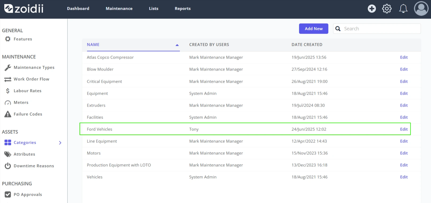Select Production Equipment with LOTO name
431x203 pixels.
(x=119, y=165)
